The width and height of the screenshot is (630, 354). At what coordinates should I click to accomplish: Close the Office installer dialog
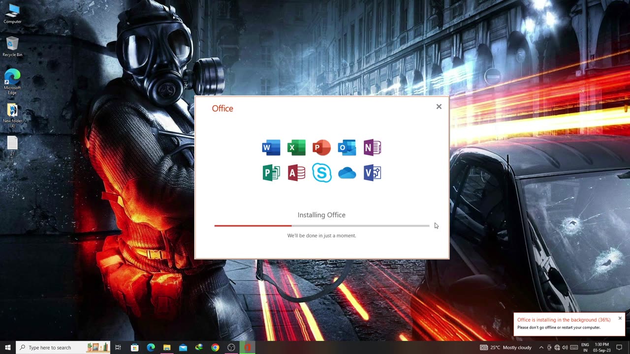439,107
